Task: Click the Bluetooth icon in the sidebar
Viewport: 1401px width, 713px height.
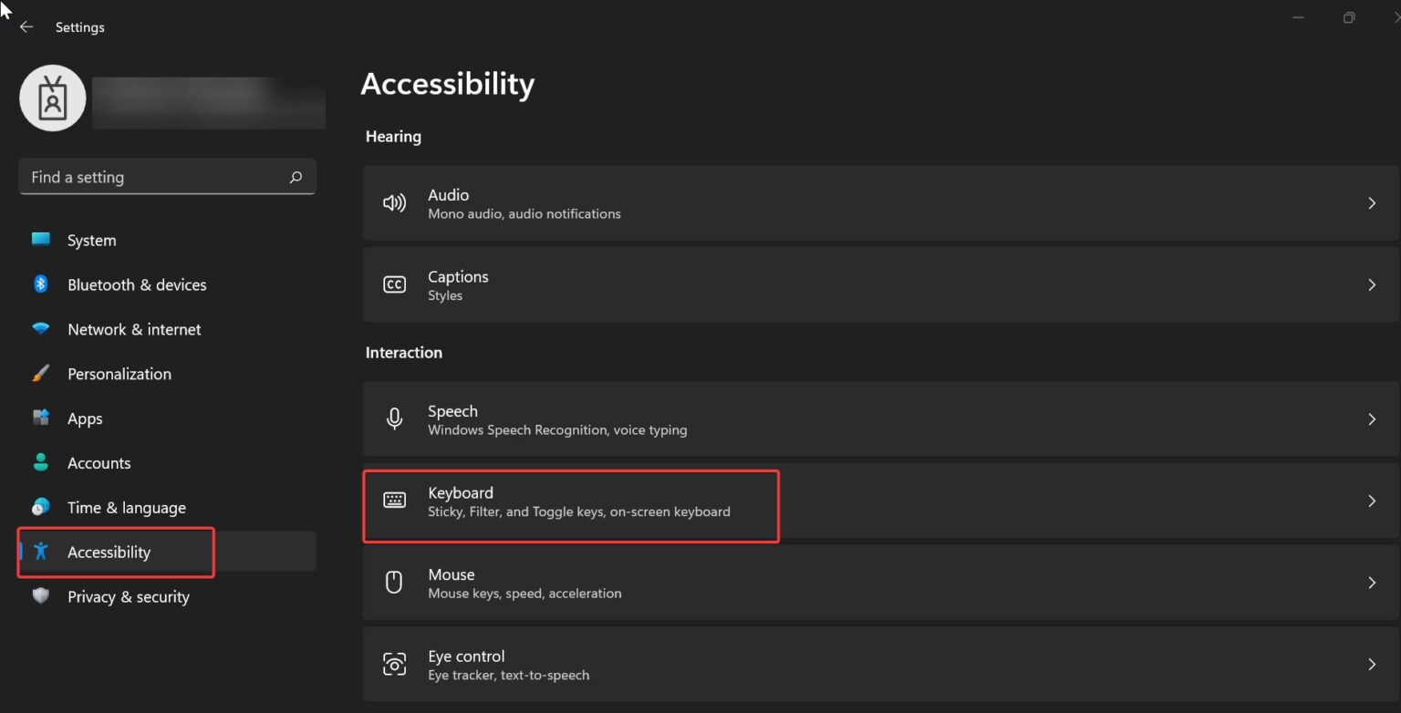Action: [x=41, y=284]
